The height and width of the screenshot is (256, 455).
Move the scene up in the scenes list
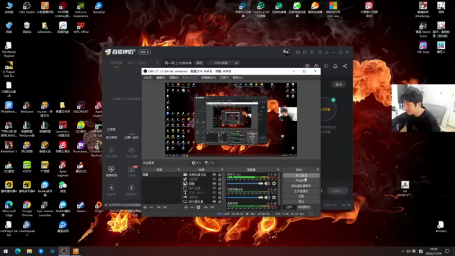(x=159, y=207)
